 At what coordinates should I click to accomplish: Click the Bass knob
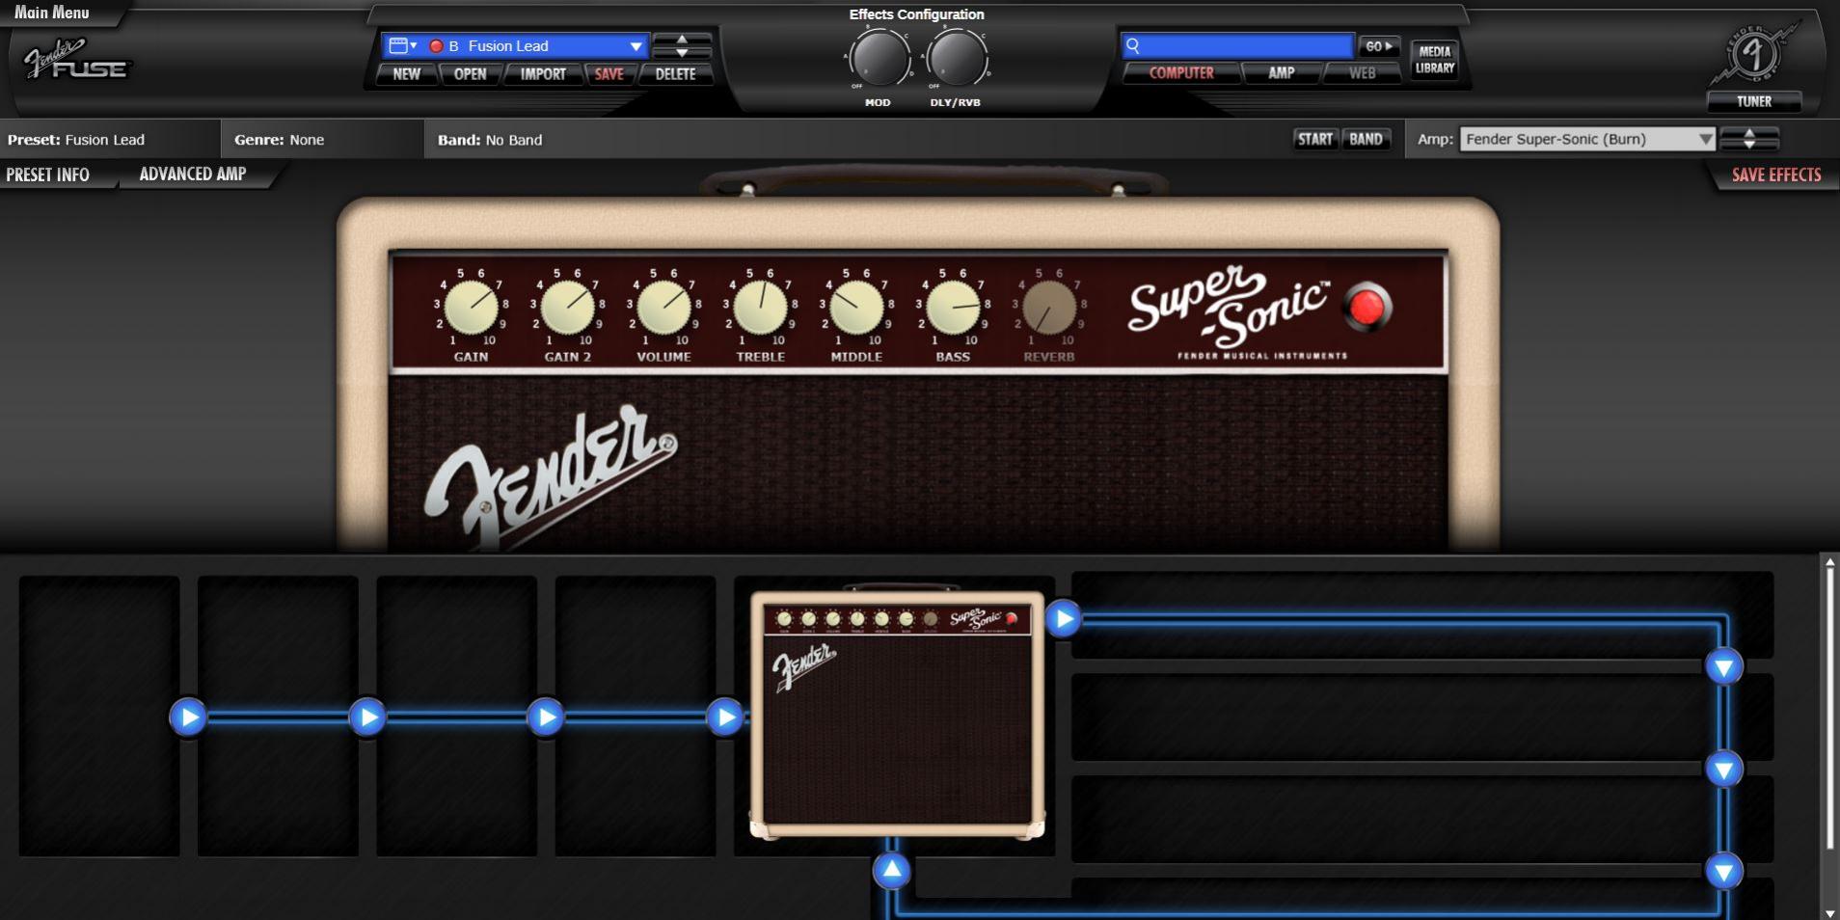click(953, 308)
